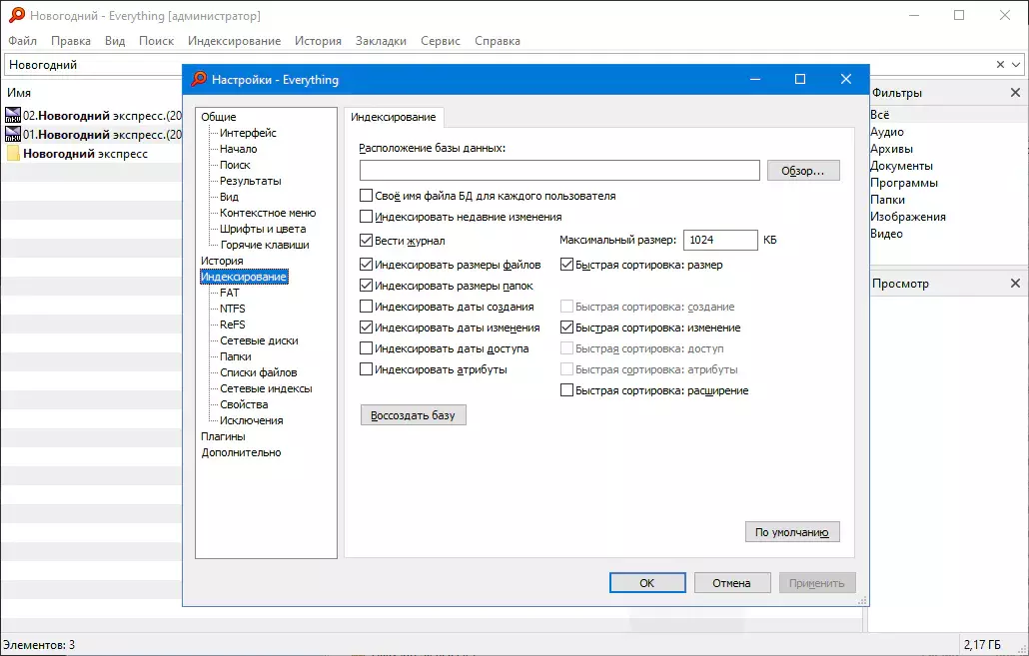Screen dimensions: 1029x656
Task: Open the Файл menu
Action: click(x=22, y=41)
